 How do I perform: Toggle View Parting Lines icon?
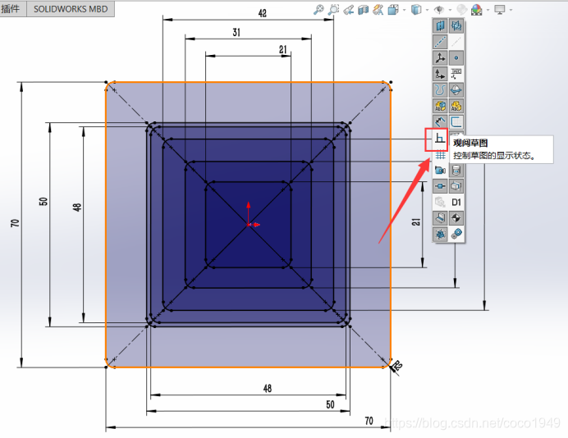(x=456, y=89)
